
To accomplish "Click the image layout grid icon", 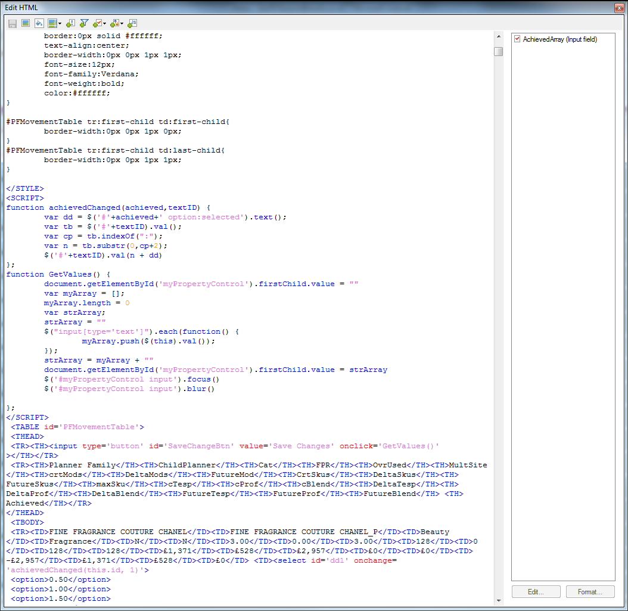I will point(52,23).
